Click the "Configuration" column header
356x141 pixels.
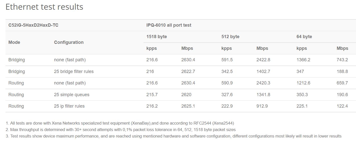click(69, 42)
